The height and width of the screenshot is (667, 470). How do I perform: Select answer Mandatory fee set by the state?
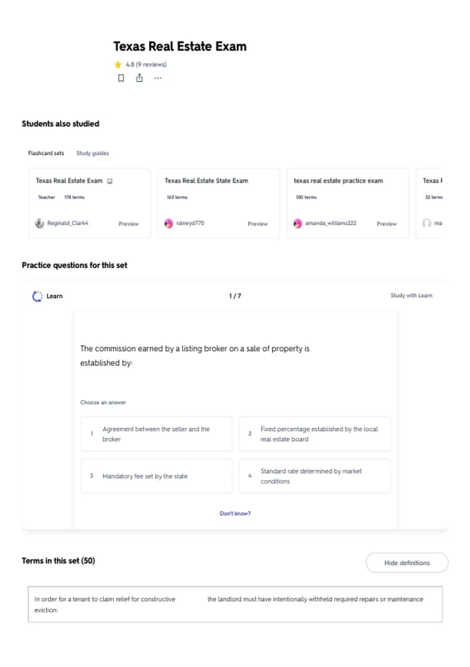pyautogui.click(x=156, y=476)
